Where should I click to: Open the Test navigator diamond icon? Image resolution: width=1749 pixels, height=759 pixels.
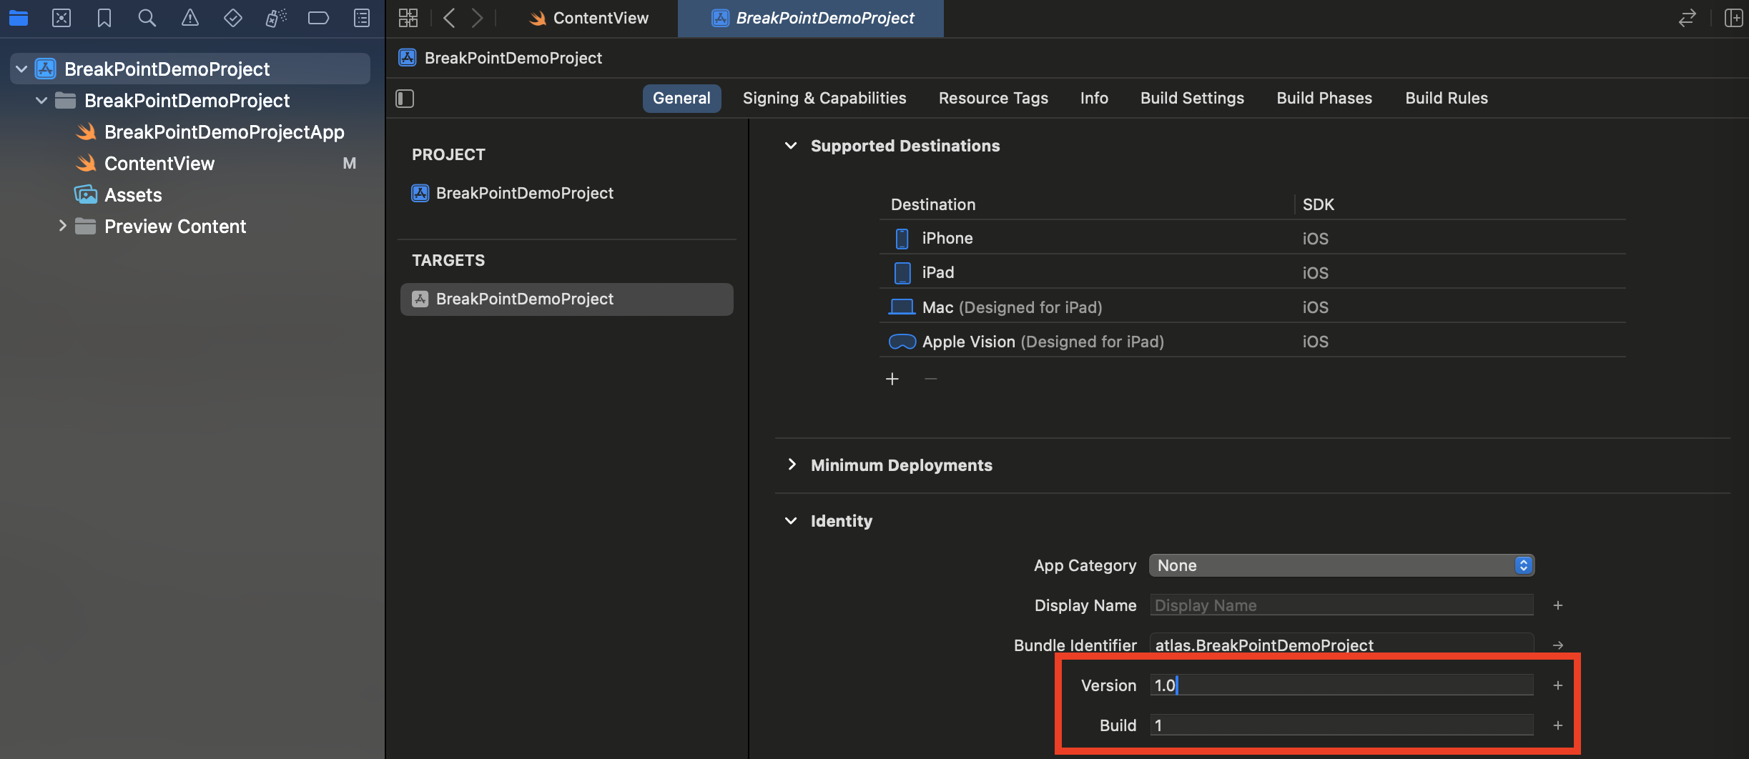pyautogui.click(x=233, y=18)
